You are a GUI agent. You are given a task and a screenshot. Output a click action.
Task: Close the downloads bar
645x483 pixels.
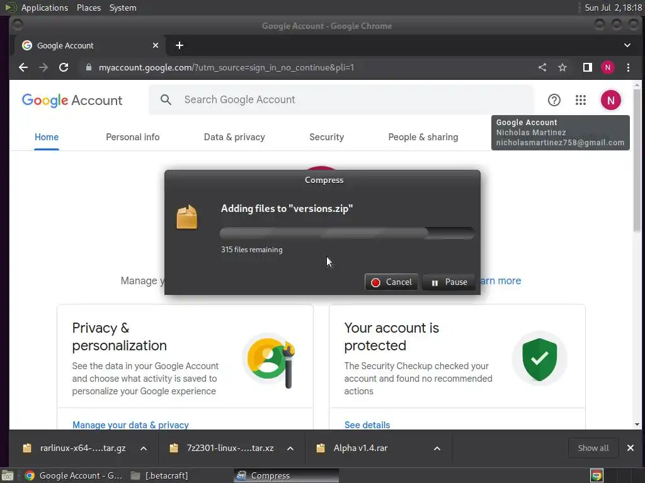630,448
